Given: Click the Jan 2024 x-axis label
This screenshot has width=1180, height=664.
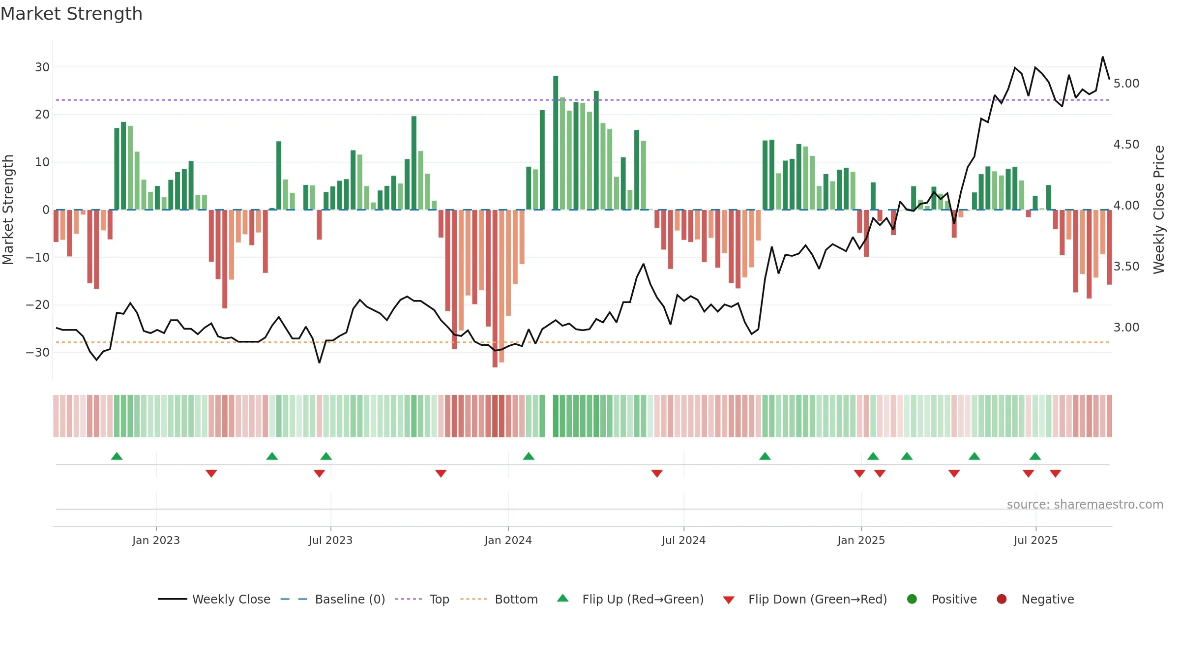Looking at the screenshot, I should 508,540.
